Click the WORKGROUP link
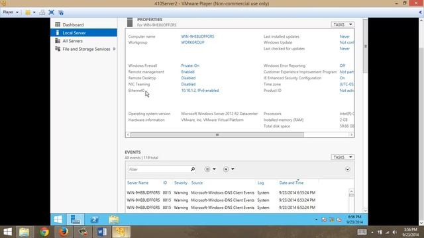This screenshot has height=238, width=424. (x=193, y=42)
